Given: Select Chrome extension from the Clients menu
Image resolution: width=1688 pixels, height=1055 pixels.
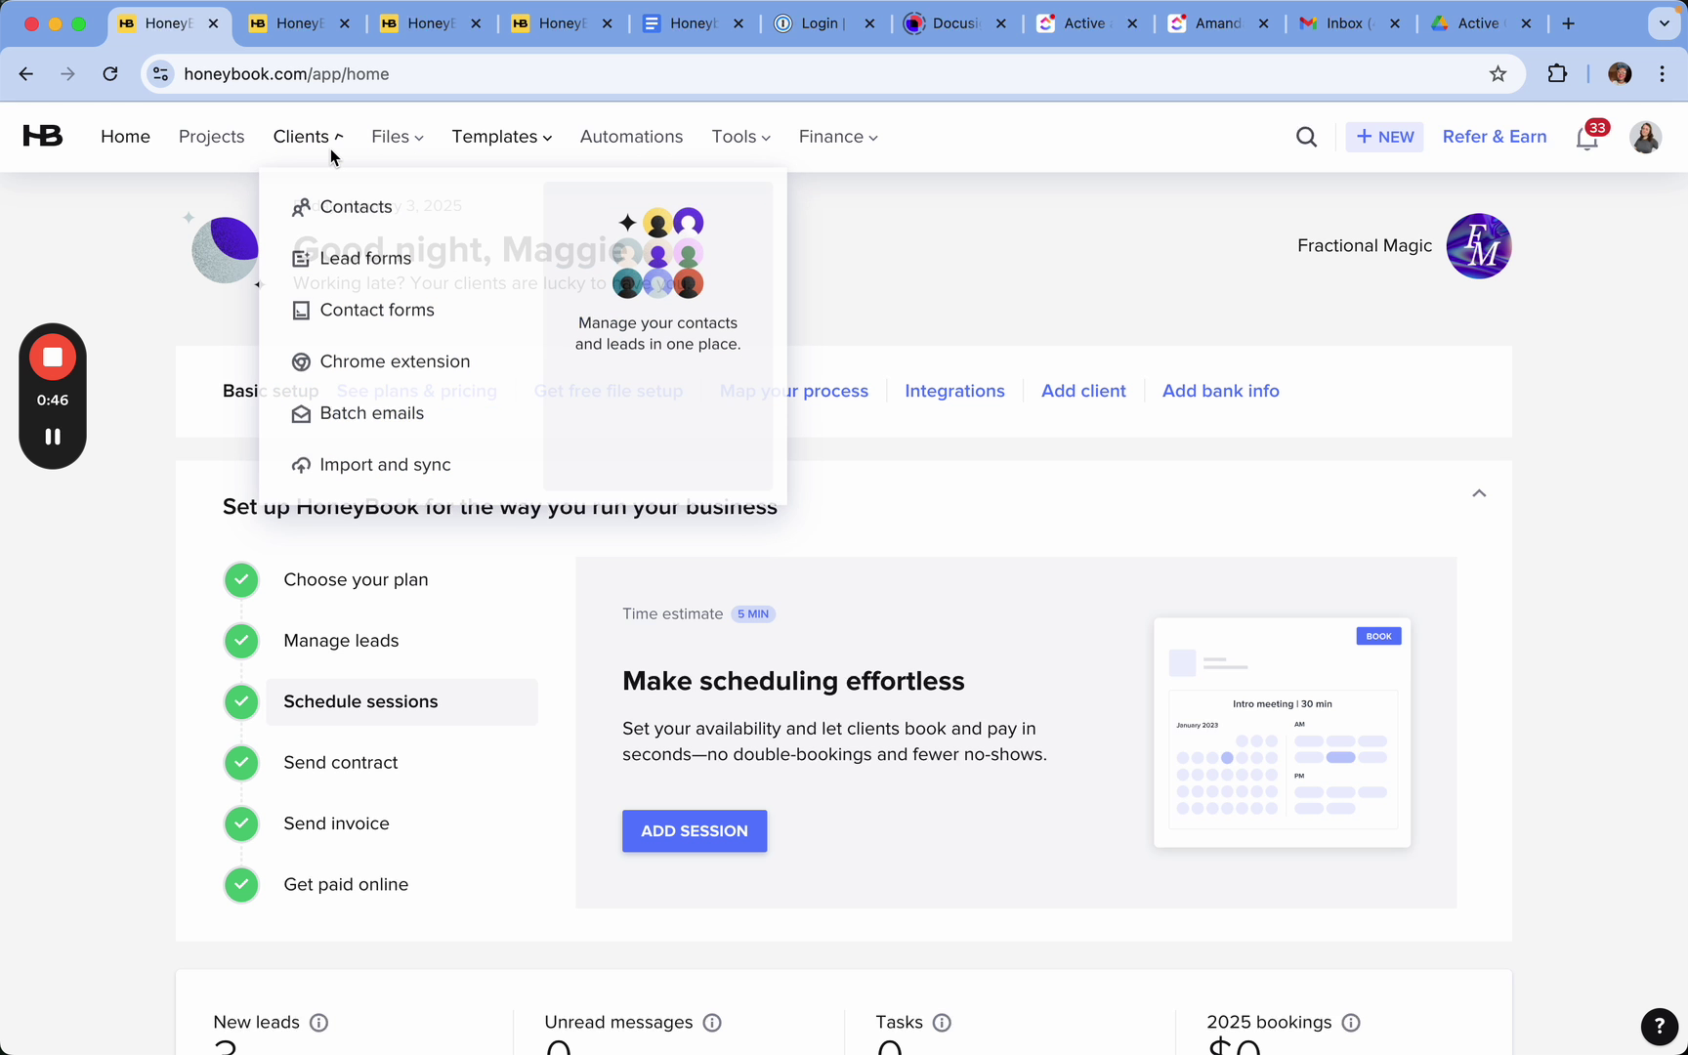Looking at the screenshot, I should click(x=381, y=362).
